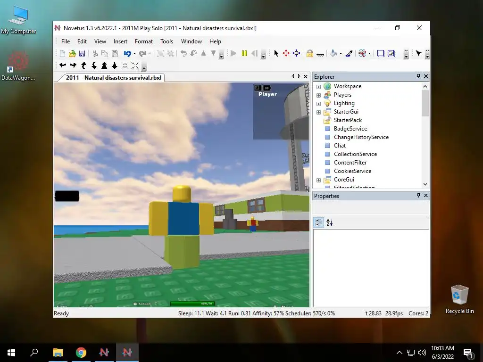Select the arrow Select tool
Viewport: 483px width, 362px height.
click(276, 53)
